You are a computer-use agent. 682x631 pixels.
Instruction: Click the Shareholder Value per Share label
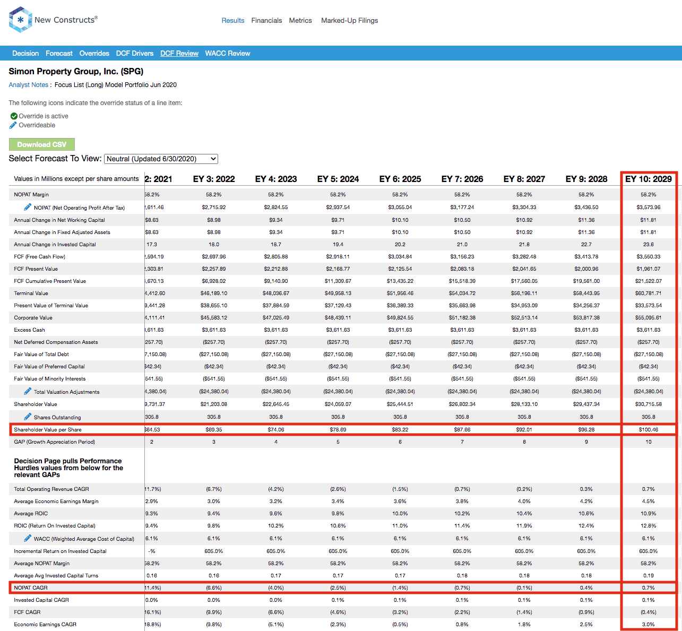[48, 430]
